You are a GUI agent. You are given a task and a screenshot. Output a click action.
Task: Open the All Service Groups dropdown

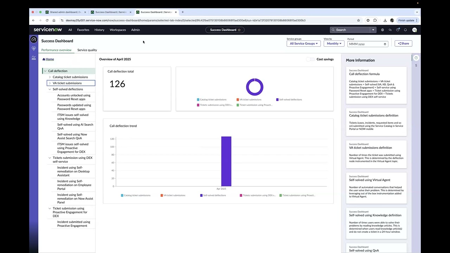click(x=304, y=44)
